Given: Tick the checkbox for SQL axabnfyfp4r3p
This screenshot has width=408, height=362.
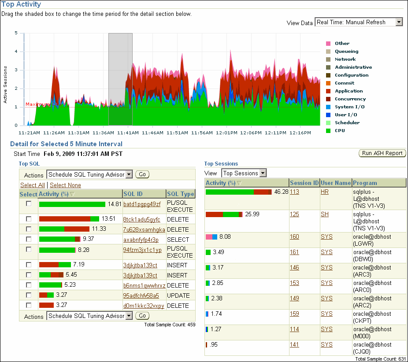Looking at the screenshot, I should coord(29,239).
